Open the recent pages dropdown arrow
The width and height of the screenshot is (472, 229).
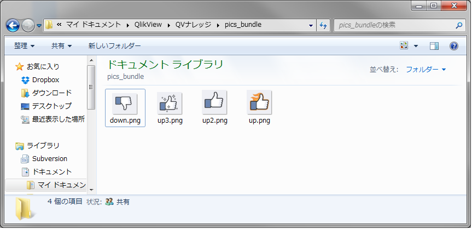tap(39, 26)
